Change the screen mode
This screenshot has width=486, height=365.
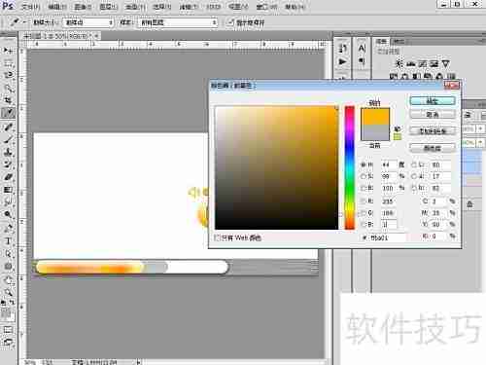point(8,343)
